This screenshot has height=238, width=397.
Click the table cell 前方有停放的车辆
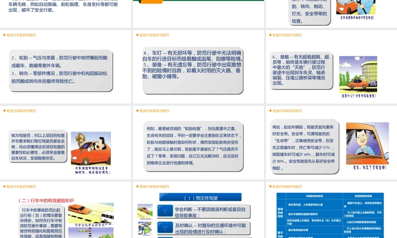click(x=314, y=230)
